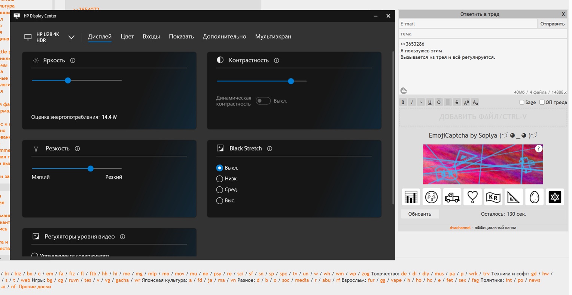Switch to the Дисплей tab

click(x=100, y=36)
